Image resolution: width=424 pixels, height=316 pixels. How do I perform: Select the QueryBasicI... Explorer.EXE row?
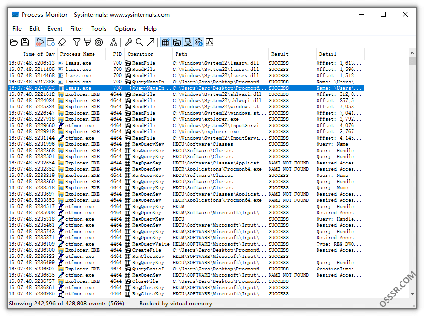pos(186,269)
